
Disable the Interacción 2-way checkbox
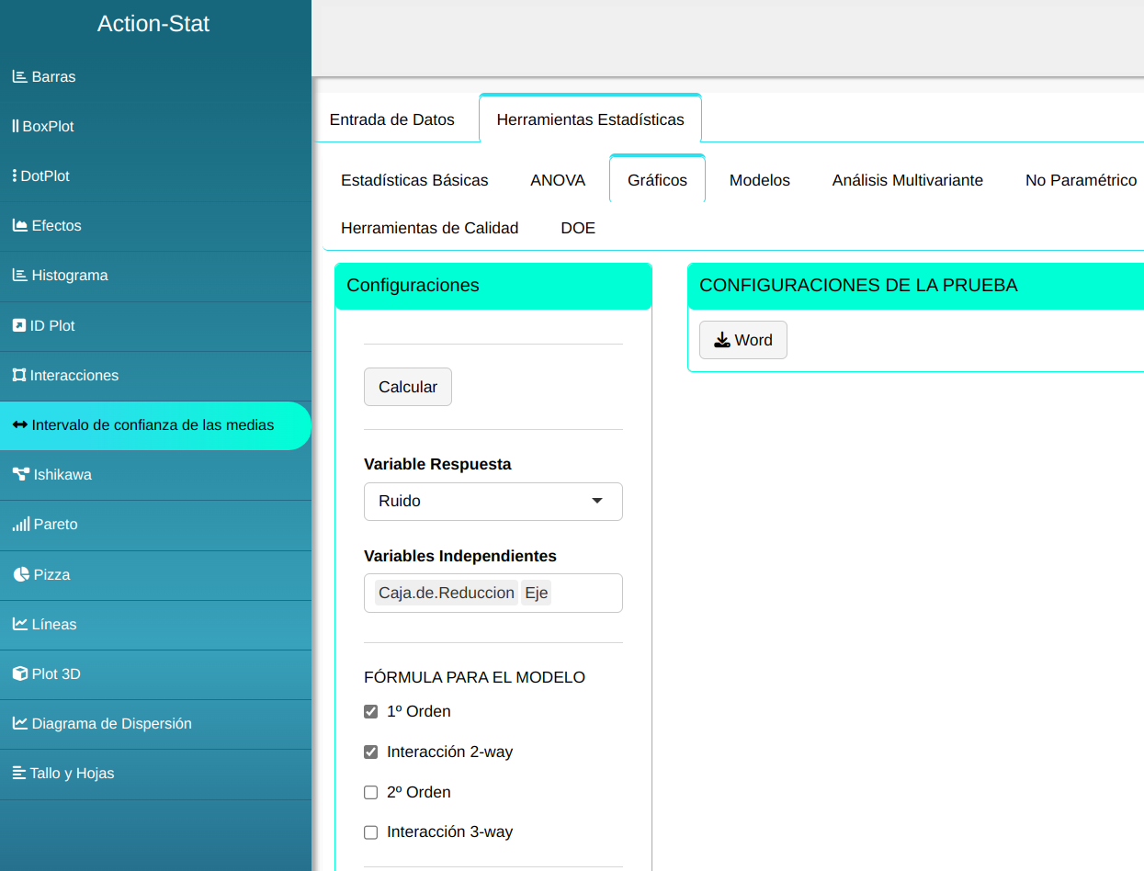point(371,752)
